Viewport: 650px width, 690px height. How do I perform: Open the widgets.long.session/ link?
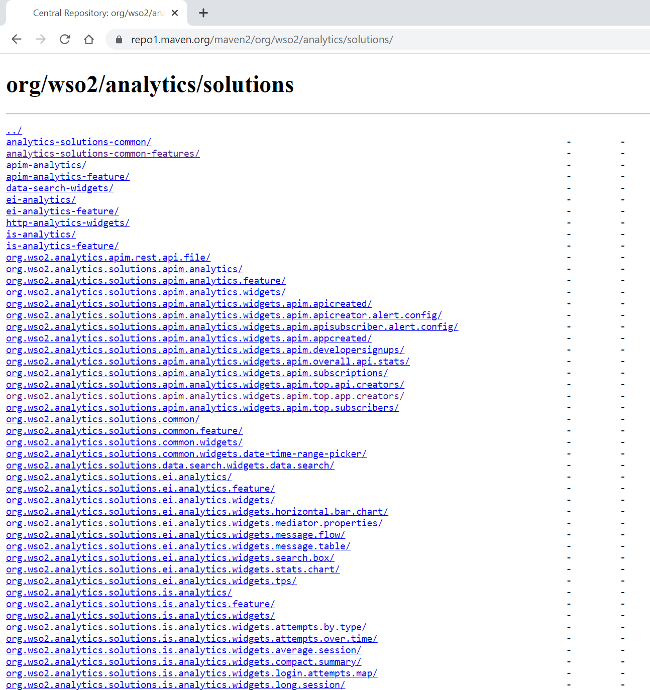(x=175, y=685)
